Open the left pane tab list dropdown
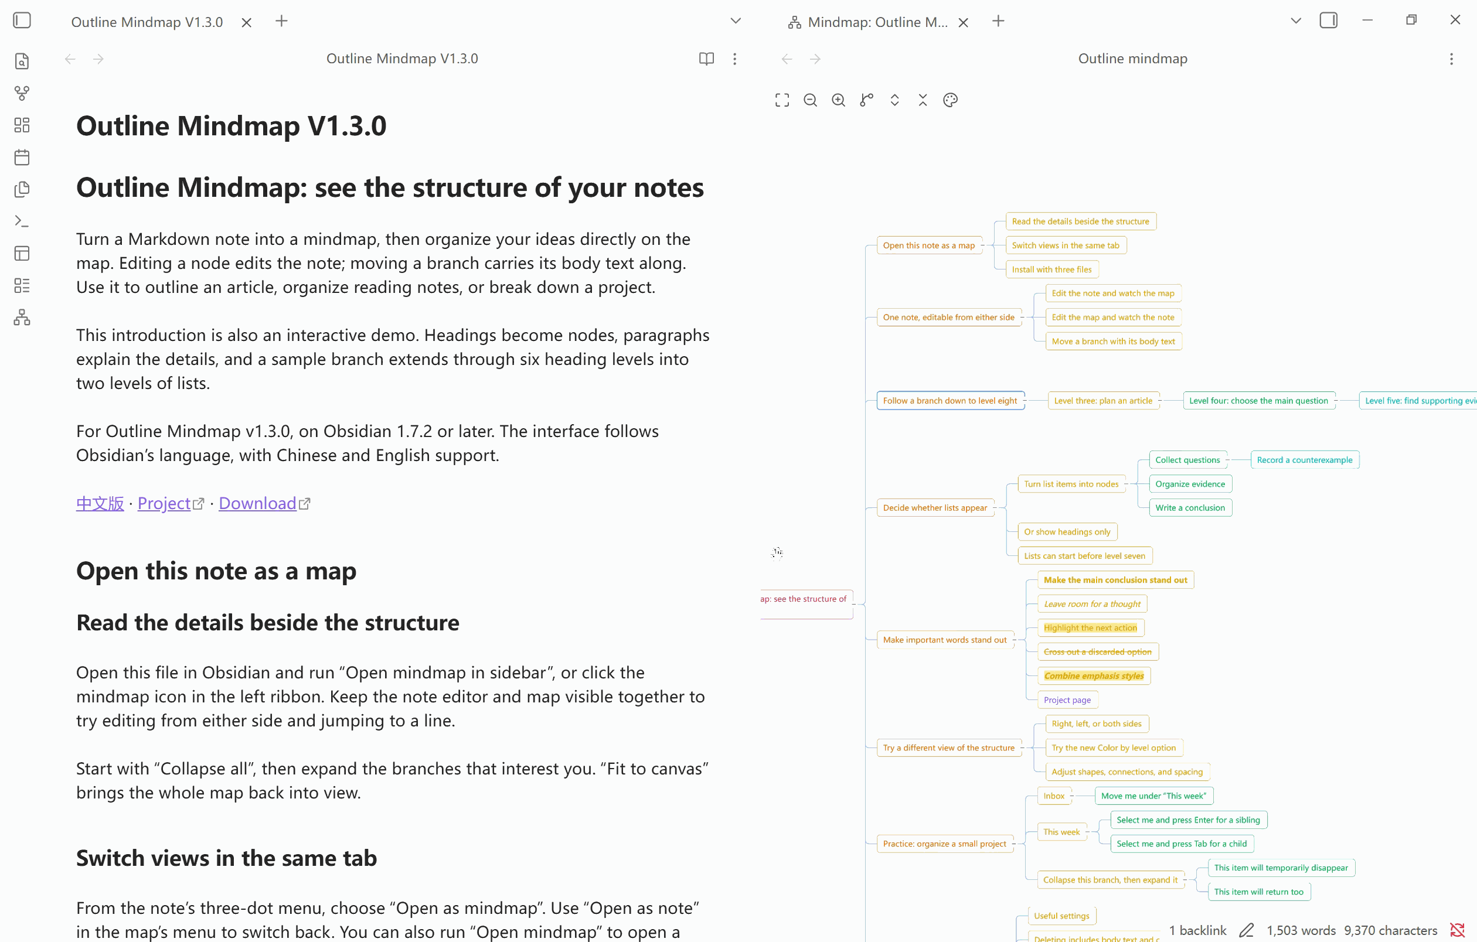This screenshot has width=1477, height=942. [x=736, y=21]
